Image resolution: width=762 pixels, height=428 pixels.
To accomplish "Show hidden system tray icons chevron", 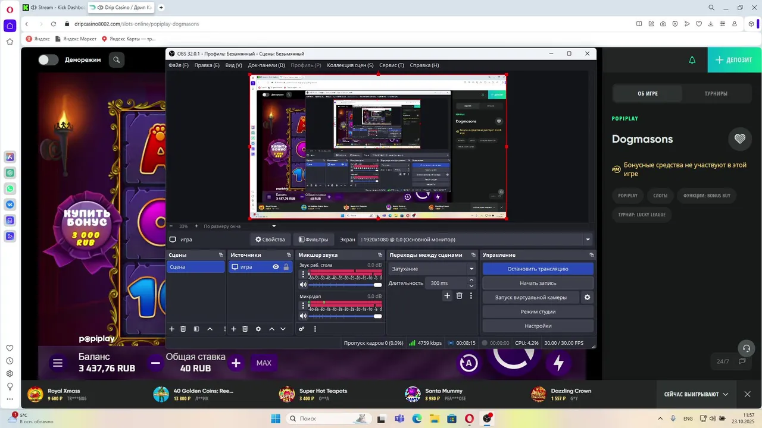I will point(660,418).
